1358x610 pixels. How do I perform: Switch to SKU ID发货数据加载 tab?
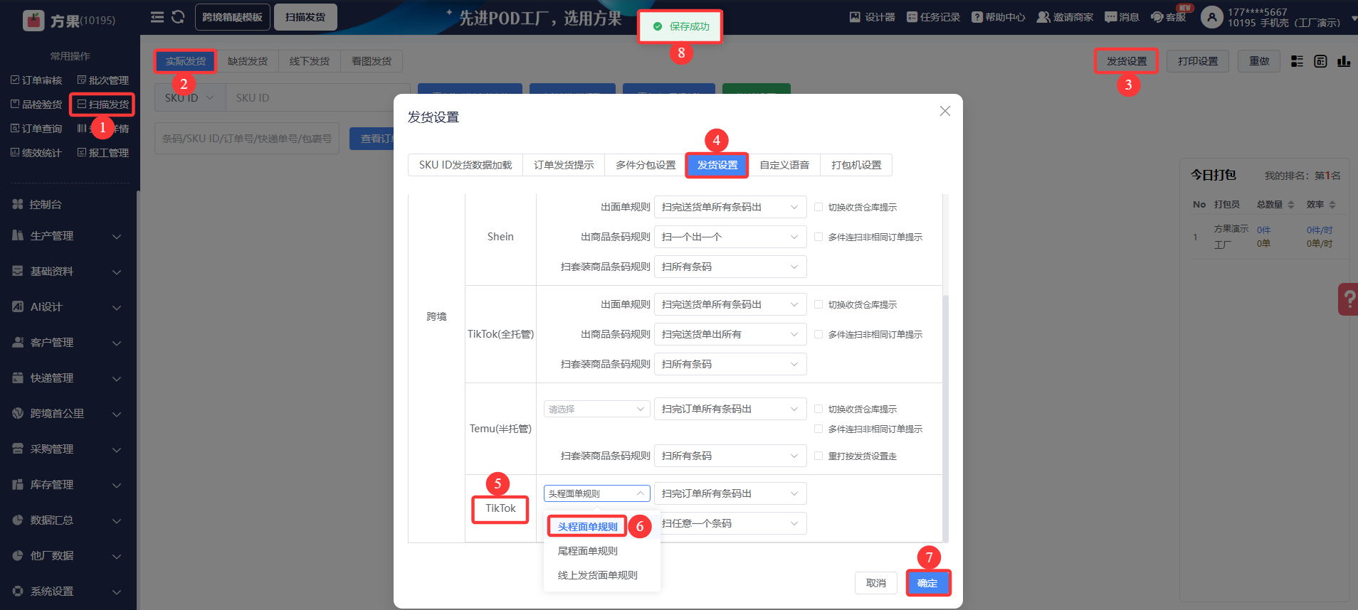coord(465,165)
